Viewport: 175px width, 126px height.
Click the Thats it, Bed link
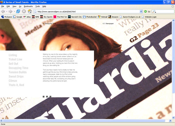16,85
